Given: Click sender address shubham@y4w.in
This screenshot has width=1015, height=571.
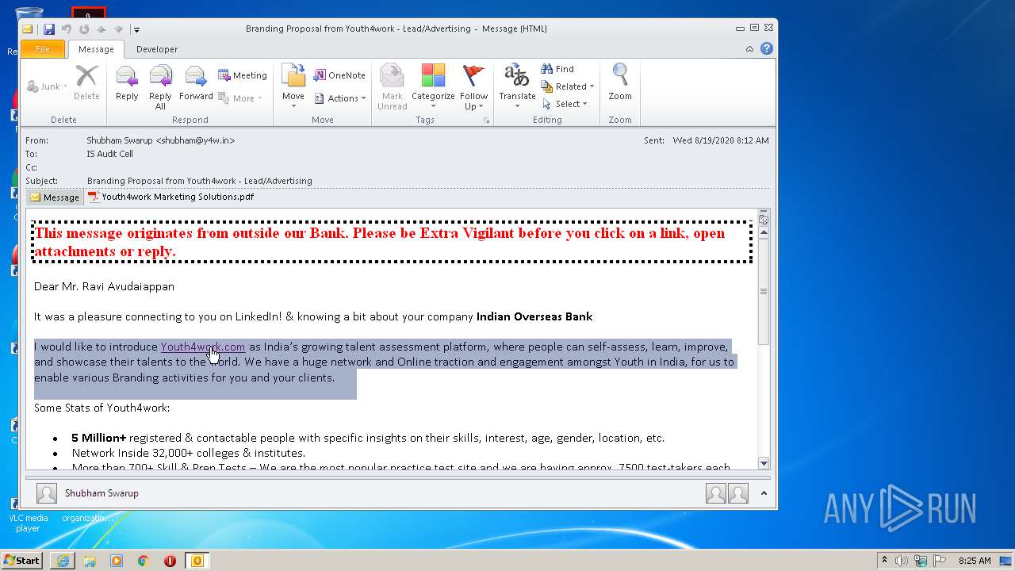Looking at the screenshot, I should point(195,140).
